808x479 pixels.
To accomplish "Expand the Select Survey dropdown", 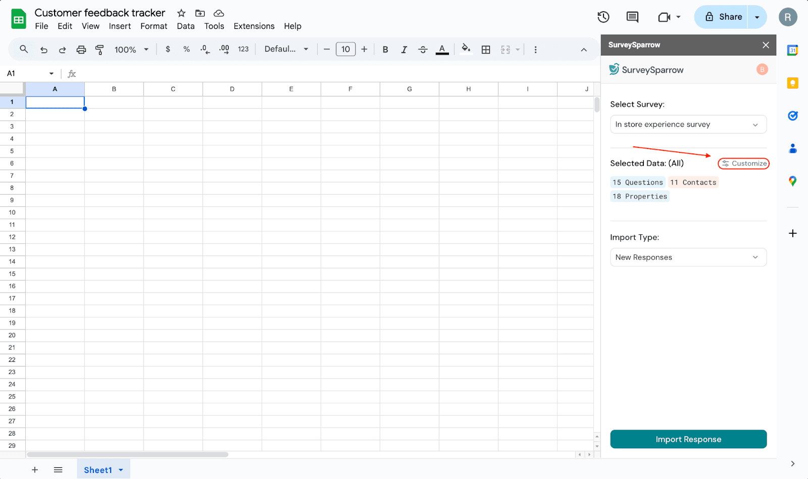I will click(x=688, y=125).
